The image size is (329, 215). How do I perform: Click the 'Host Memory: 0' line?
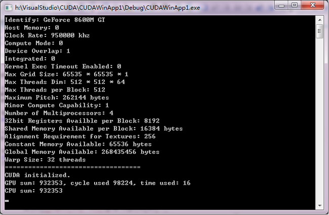(32, 28)
